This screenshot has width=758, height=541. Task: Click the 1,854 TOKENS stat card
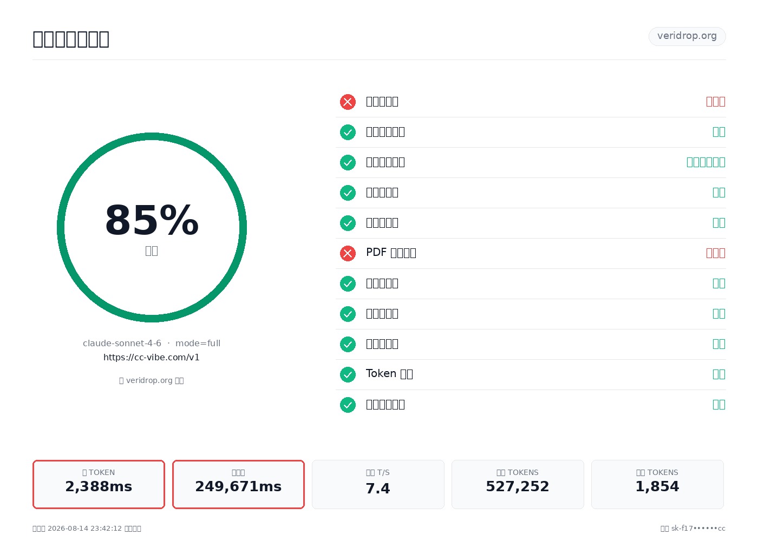(657, 484)
